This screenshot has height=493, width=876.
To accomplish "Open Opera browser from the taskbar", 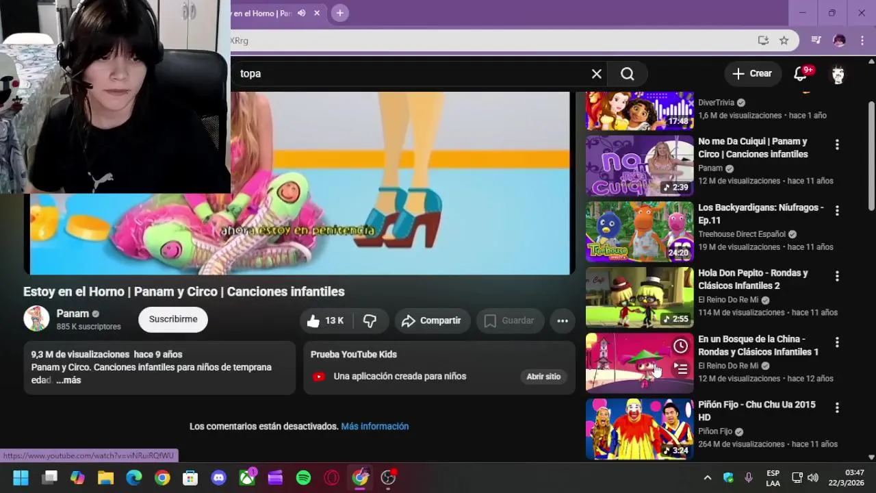I will pos(332,478).
